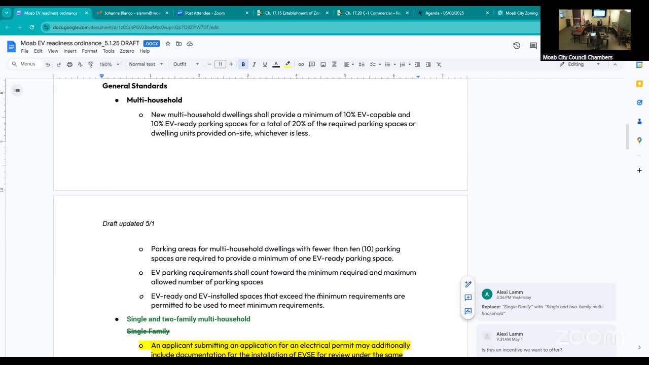Open the Editing mode dropdown

coord(580,64)
